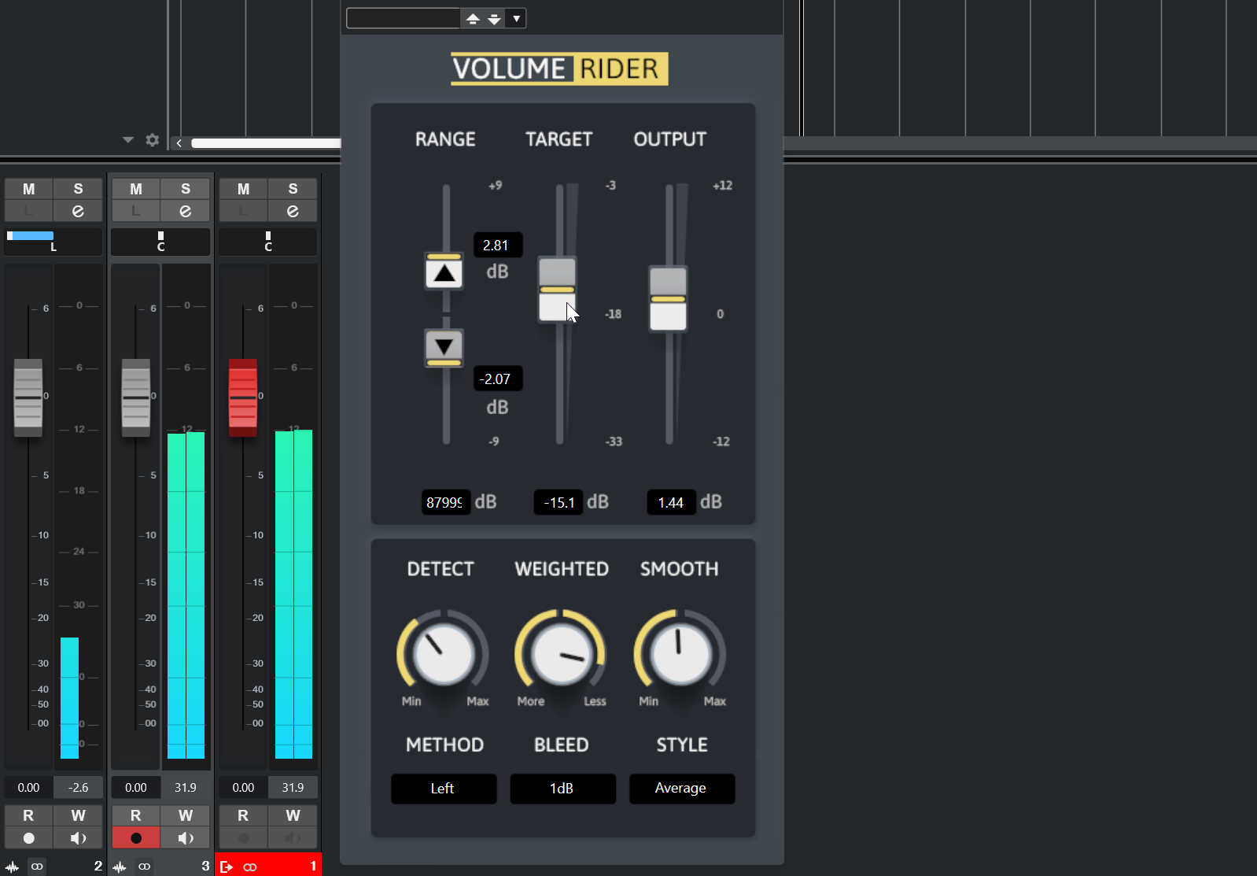1257x876 pixels.
Task: Click the TARGET value field -15.1
Action: [558, 502]
